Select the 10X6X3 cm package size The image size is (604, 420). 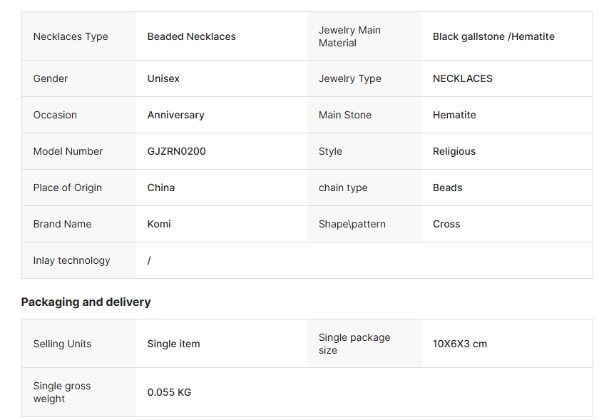[459, 344]
